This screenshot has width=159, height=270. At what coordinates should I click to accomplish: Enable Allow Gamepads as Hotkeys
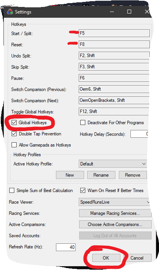click(x=14, y=145)
